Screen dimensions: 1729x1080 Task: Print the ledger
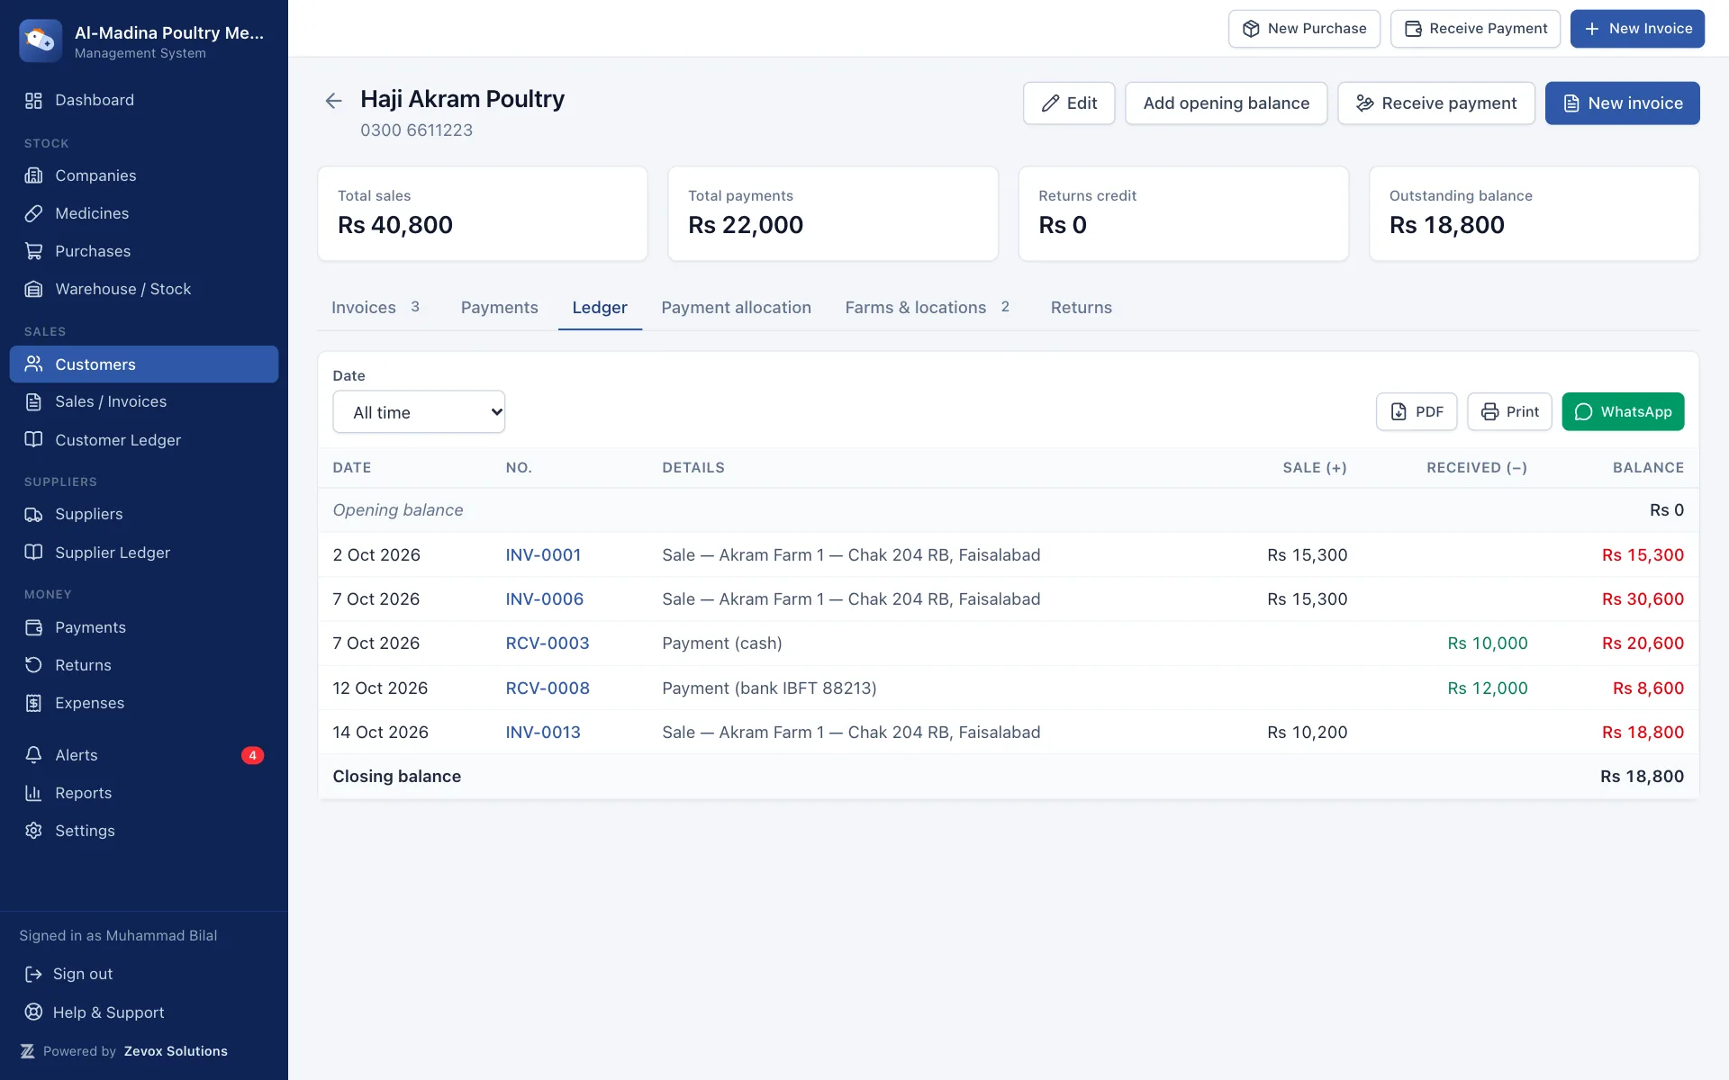point(1509,412)
